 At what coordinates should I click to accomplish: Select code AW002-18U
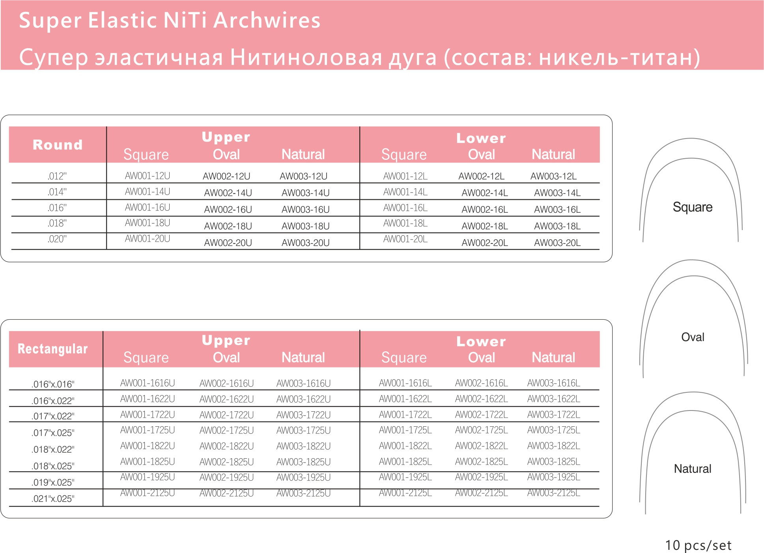228,226
